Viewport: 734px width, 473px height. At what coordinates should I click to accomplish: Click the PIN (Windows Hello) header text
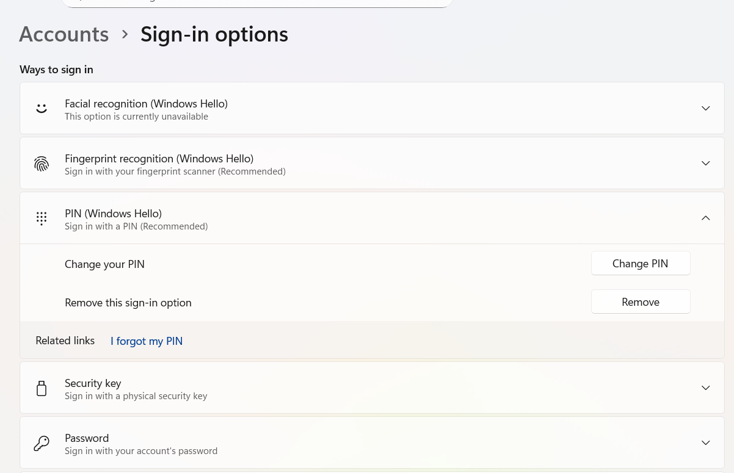click(x=113, y=214)
